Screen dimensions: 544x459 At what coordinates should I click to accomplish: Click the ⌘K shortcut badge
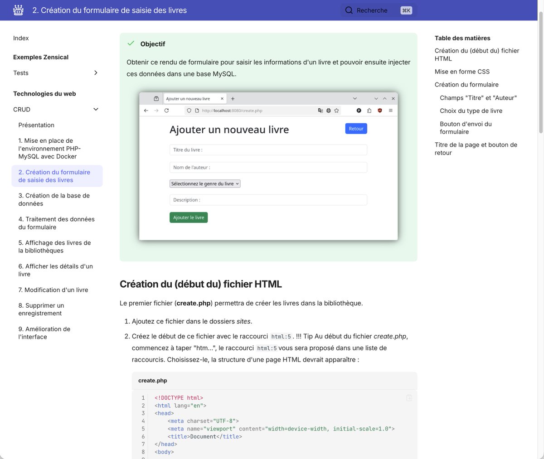(x=406, y=10)
